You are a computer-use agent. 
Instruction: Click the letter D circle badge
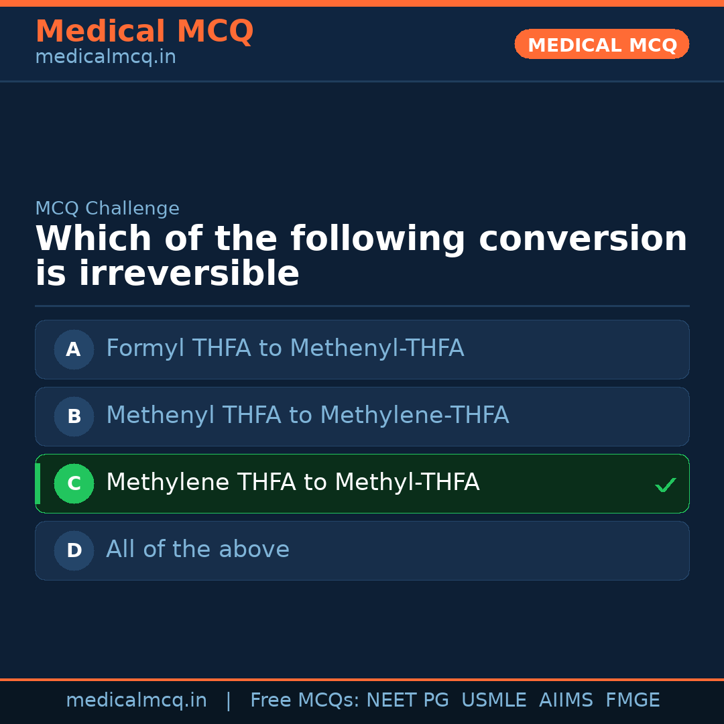[x=74, y=550]
